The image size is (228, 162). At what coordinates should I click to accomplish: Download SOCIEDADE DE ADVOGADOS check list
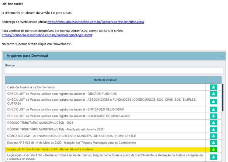point(213,116)
